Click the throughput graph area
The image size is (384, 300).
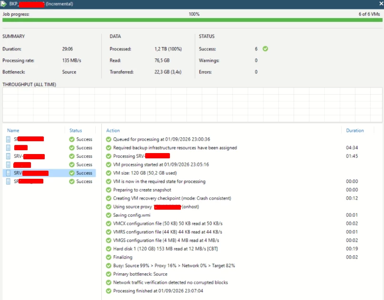(x=192, y=105)
